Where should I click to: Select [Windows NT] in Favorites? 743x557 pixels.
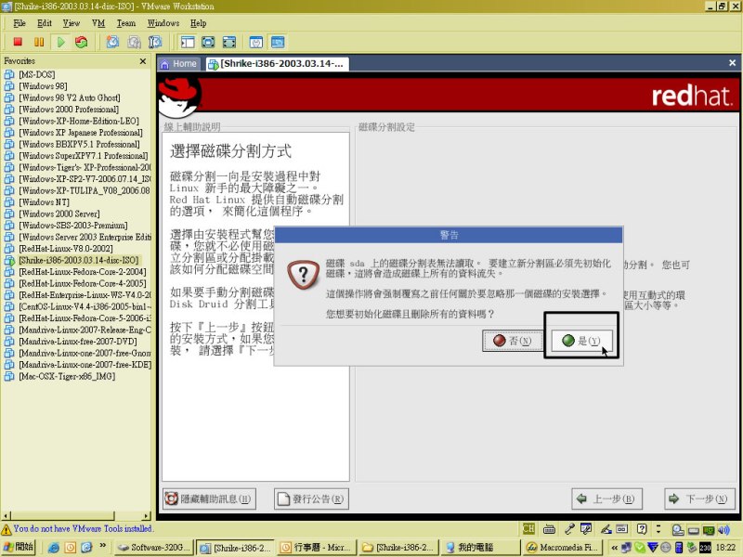tap(44, 201)
